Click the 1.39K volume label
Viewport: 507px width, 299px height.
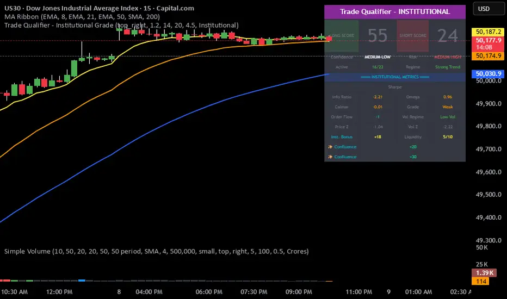484,273
